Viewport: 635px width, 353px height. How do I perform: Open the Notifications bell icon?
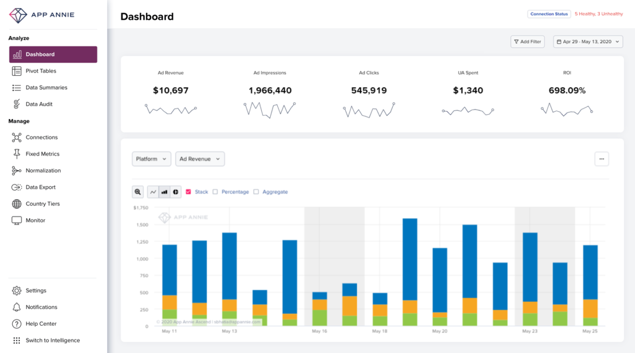pyautogui.click(x=17, y=307)
